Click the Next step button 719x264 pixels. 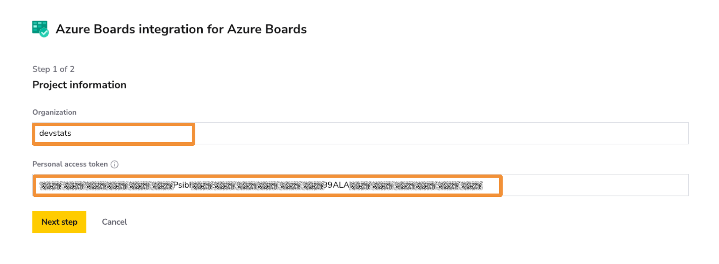coord(59,222)
